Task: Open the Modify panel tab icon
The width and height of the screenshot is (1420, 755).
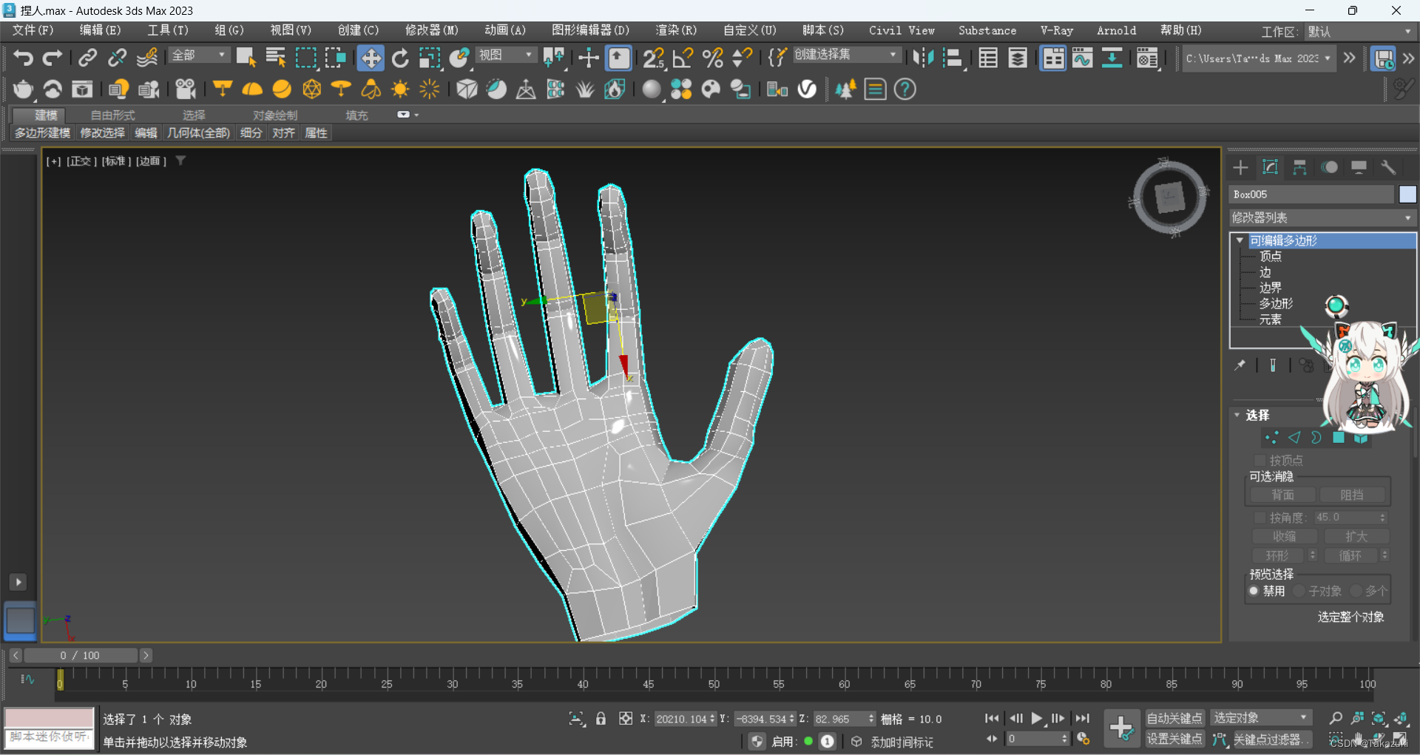Action: coord(1270,168)
